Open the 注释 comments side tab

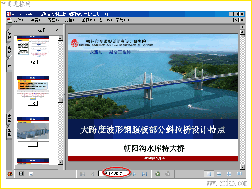(x=9, y=132)
